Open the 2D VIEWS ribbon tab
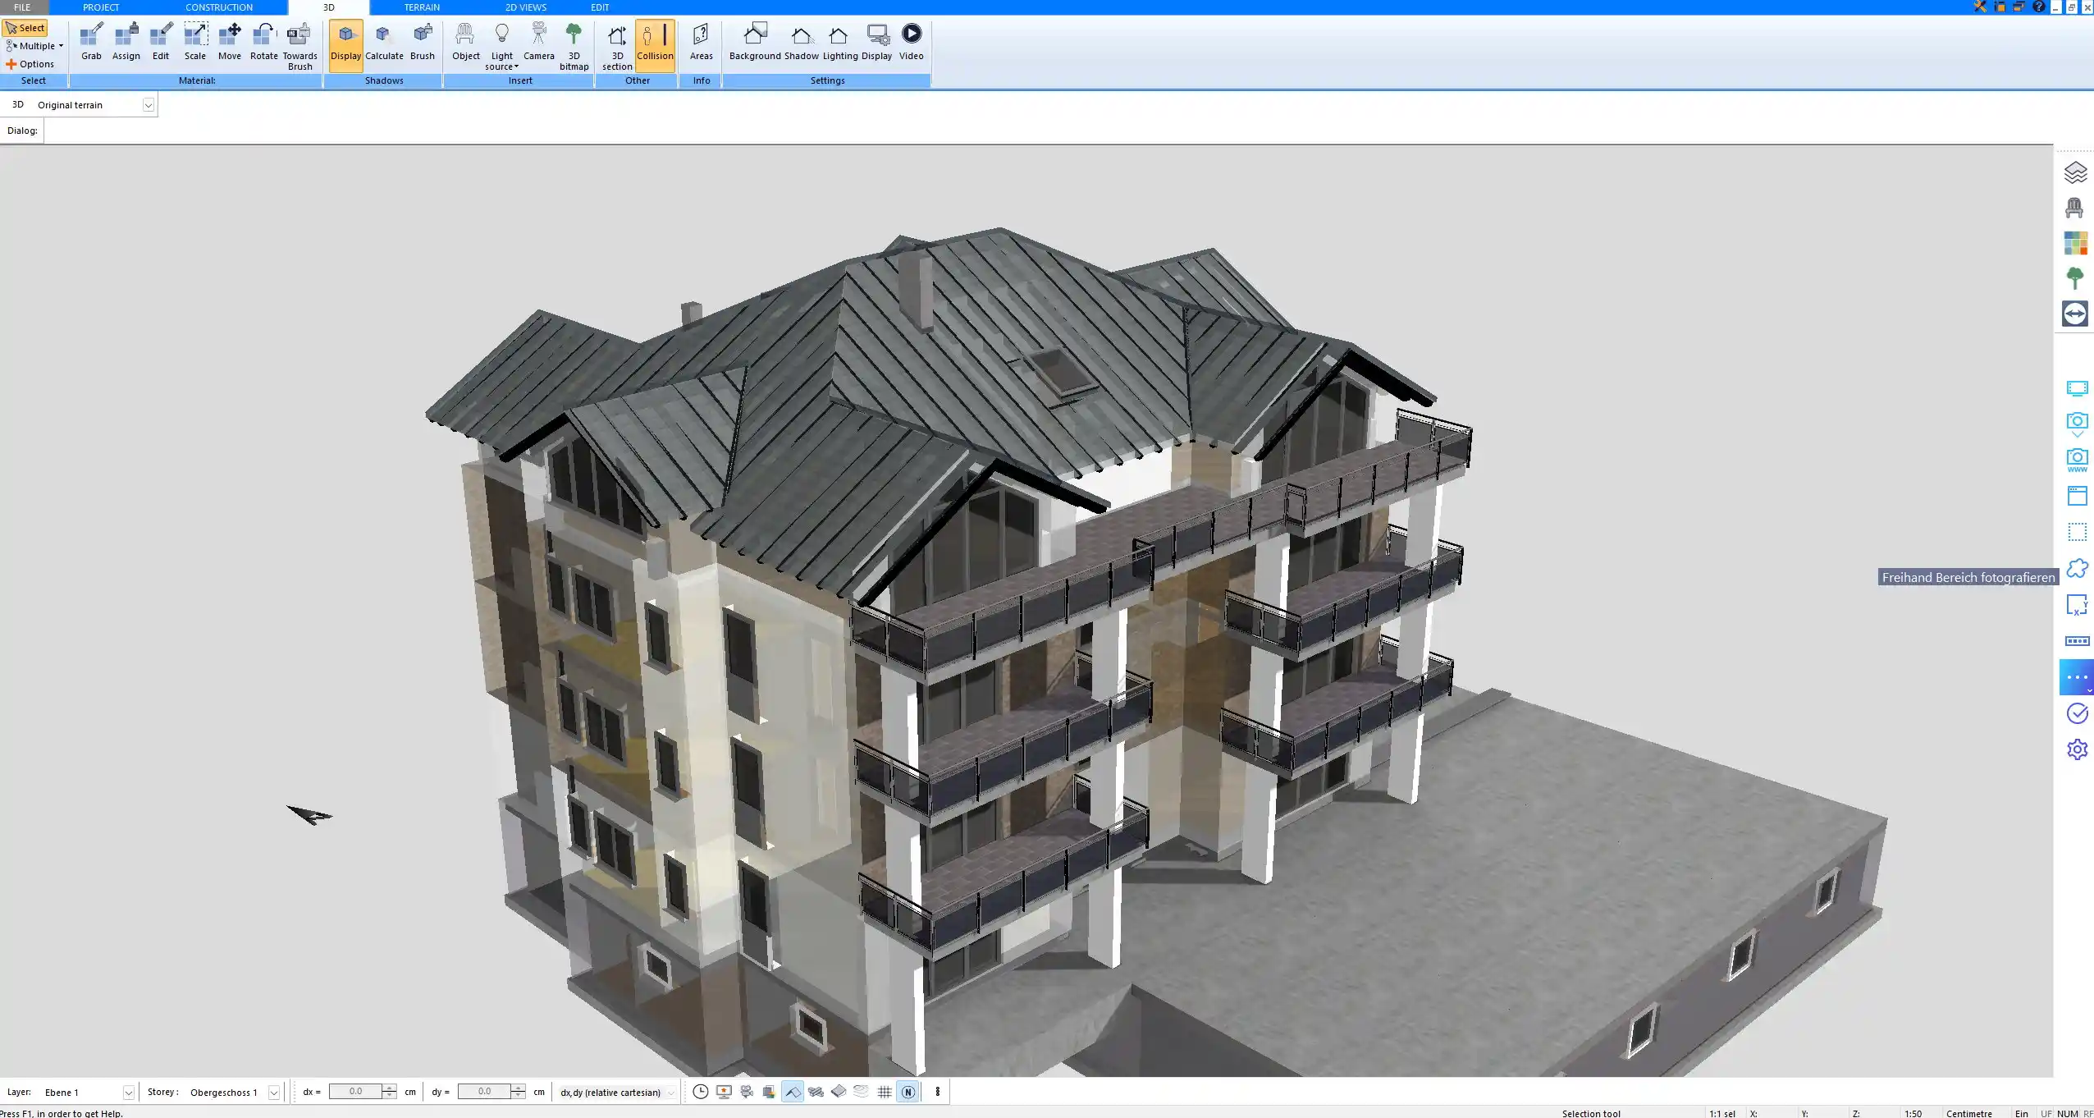Viewport: 2094px width, 1118px height. [526, 7]
